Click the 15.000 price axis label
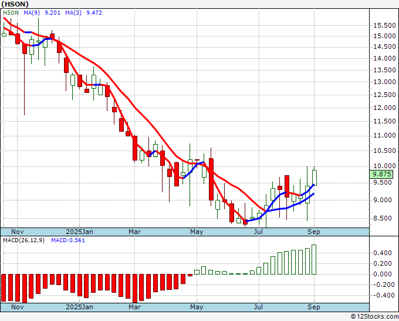 (x=384, y=36)
